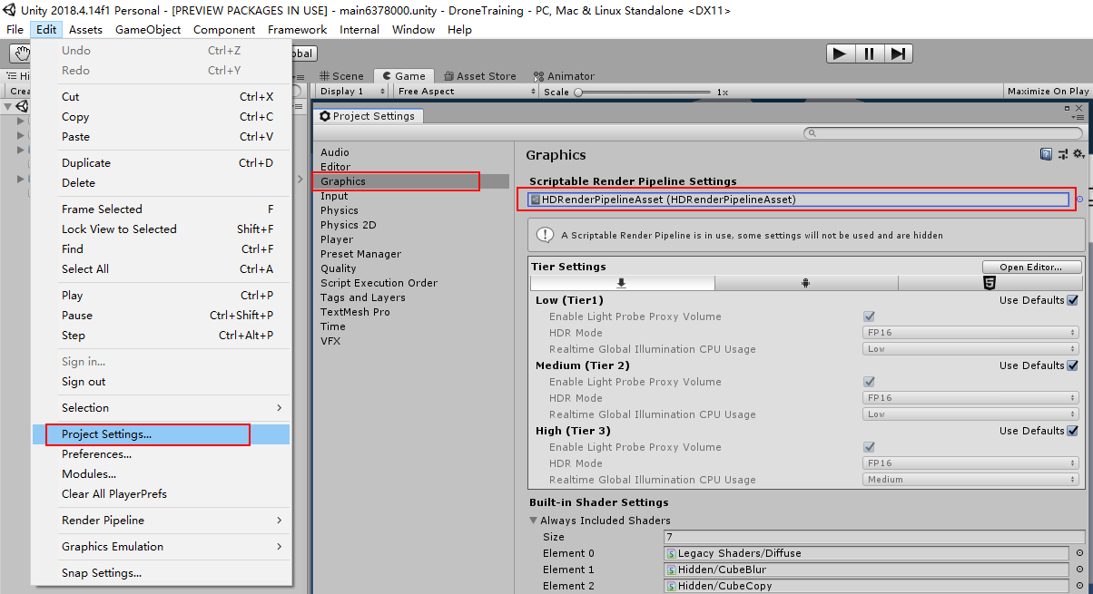The width and height of the screenshot is (1093, 594).
Task: Collapse Always Included Shaders foldout
Action: coord(534,521)
